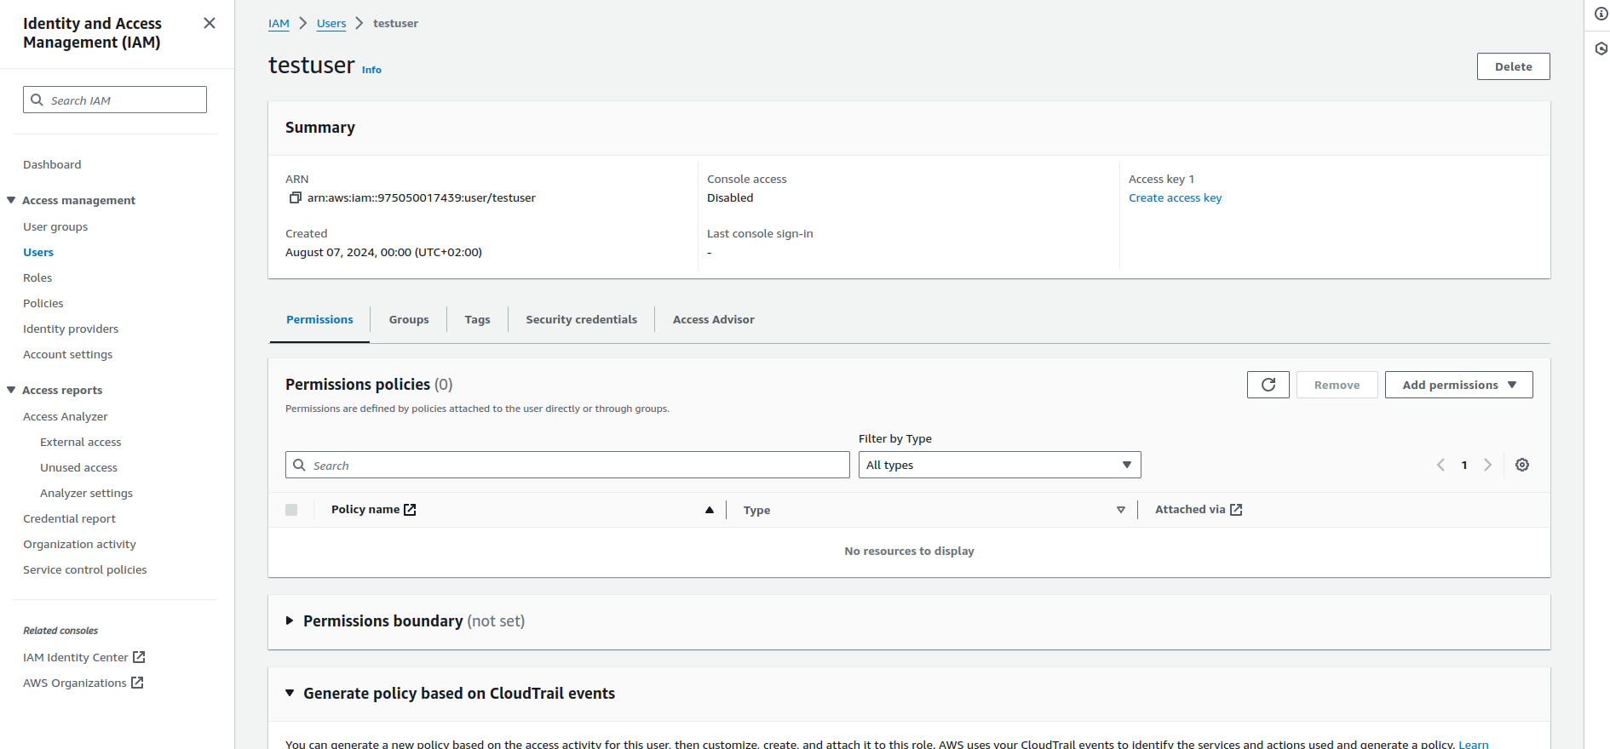Select all policies checkbox in header

click(x=291, y=510)
